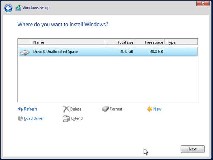
Task: Sort by the Type column header
Action: (x=181, y=42)
